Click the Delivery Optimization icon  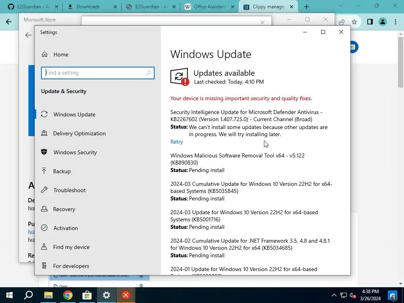click(44, 133)
